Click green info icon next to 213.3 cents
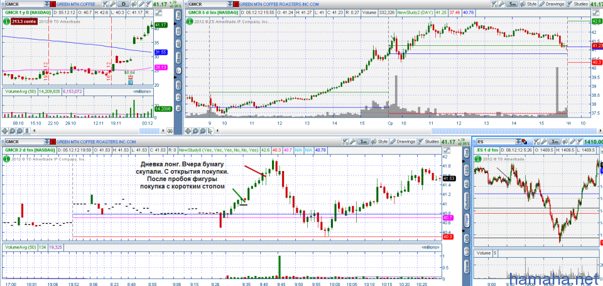 (x=6, y=21)
